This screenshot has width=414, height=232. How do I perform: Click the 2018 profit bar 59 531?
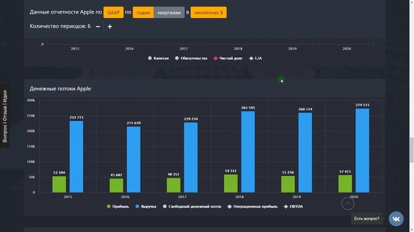230,183
